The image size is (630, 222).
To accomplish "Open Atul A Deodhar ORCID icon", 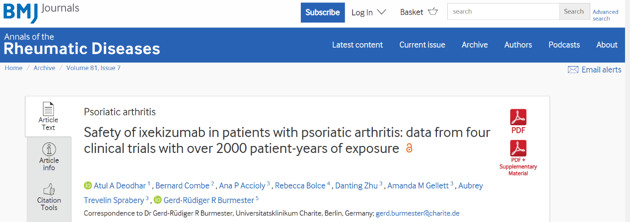I will [x=88, y=186].
